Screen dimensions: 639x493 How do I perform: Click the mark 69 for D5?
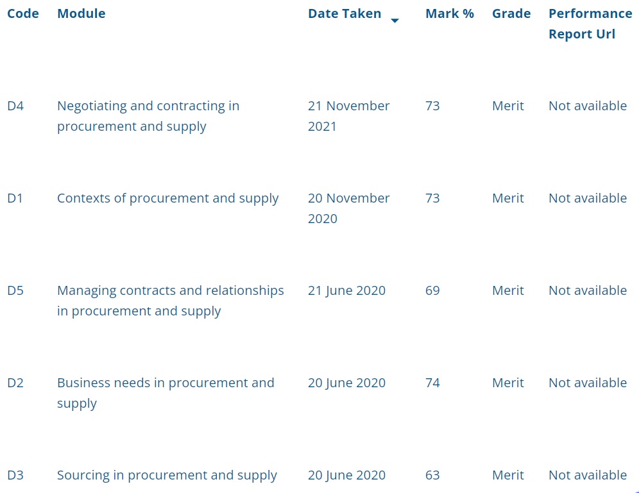pyautogui.click(x=432, y=290)
